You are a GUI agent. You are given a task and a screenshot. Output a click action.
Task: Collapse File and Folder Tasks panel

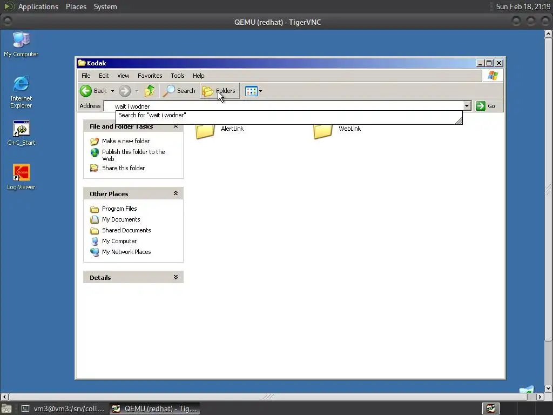coord(176,126)
